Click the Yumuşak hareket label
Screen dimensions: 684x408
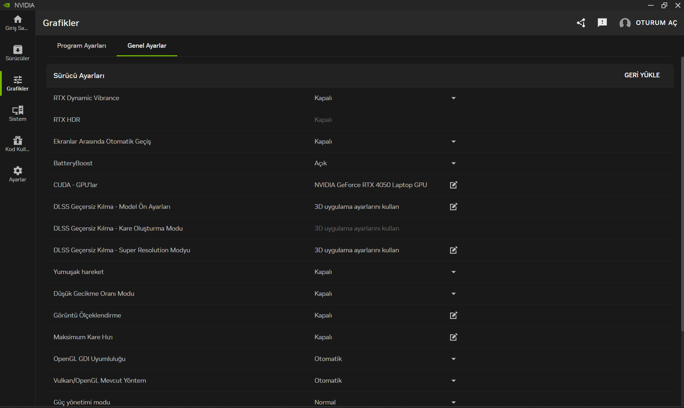(78, 272)
